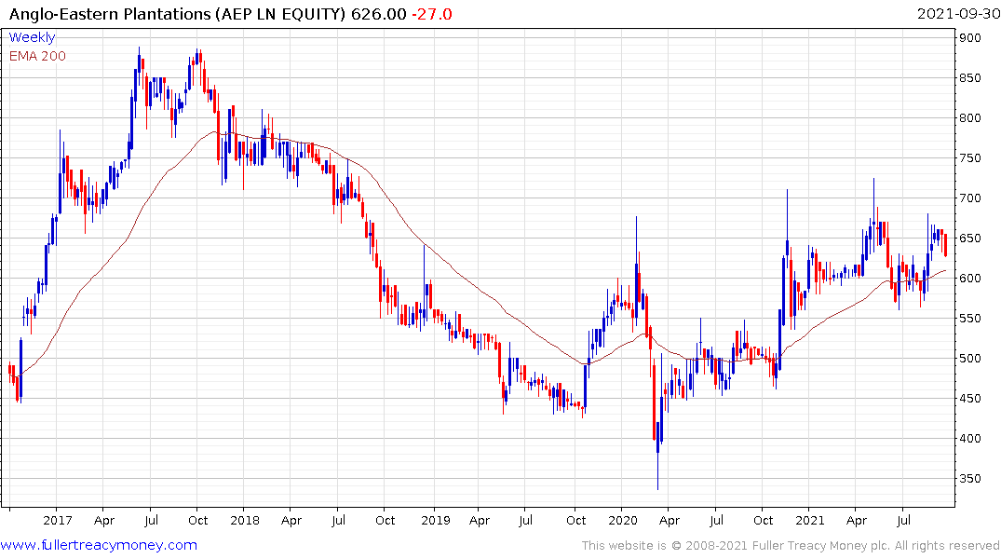Image resolution: width=1001 pixels, height=559 pixels.
Task: Click the 850 price axis label
Action: pyautogui.click(x=970, y=78)
